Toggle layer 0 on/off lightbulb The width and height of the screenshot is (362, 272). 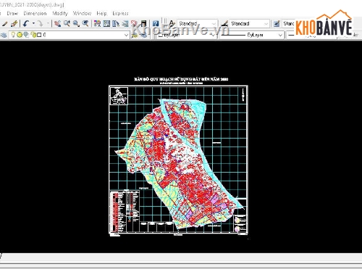point(13,35)
